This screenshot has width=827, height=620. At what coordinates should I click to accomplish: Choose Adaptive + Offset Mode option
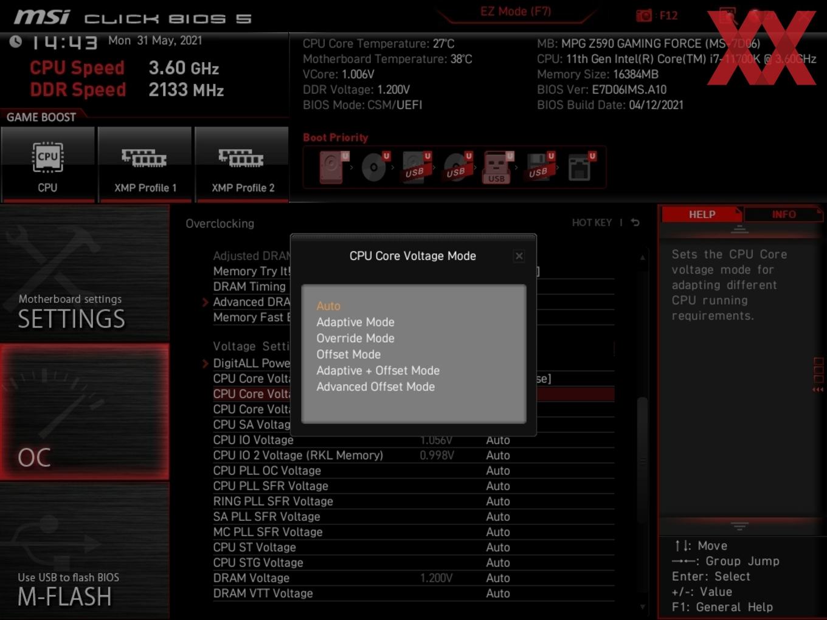pyautogui.click(x=378, y=370)
